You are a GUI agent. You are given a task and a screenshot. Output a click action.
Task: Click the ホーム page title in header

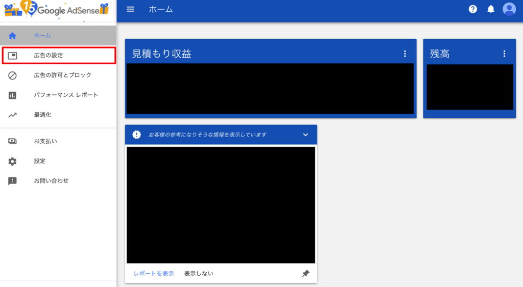click(x=161, y=9)
